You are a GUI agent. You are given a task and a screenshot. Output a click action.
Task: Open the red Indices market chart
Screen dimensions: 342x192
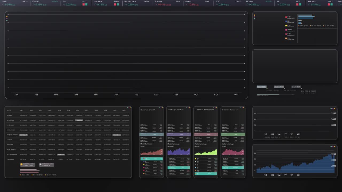pos(151,152)
